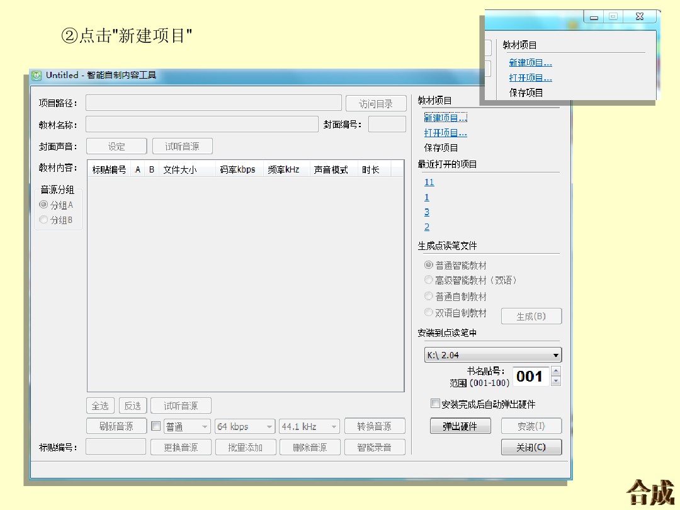
Task: Click the 关闭(C) button
Action: tap(531, 447)
